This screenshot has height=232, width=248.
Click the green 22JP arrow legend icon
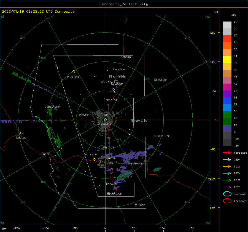(x=227, y=180)
